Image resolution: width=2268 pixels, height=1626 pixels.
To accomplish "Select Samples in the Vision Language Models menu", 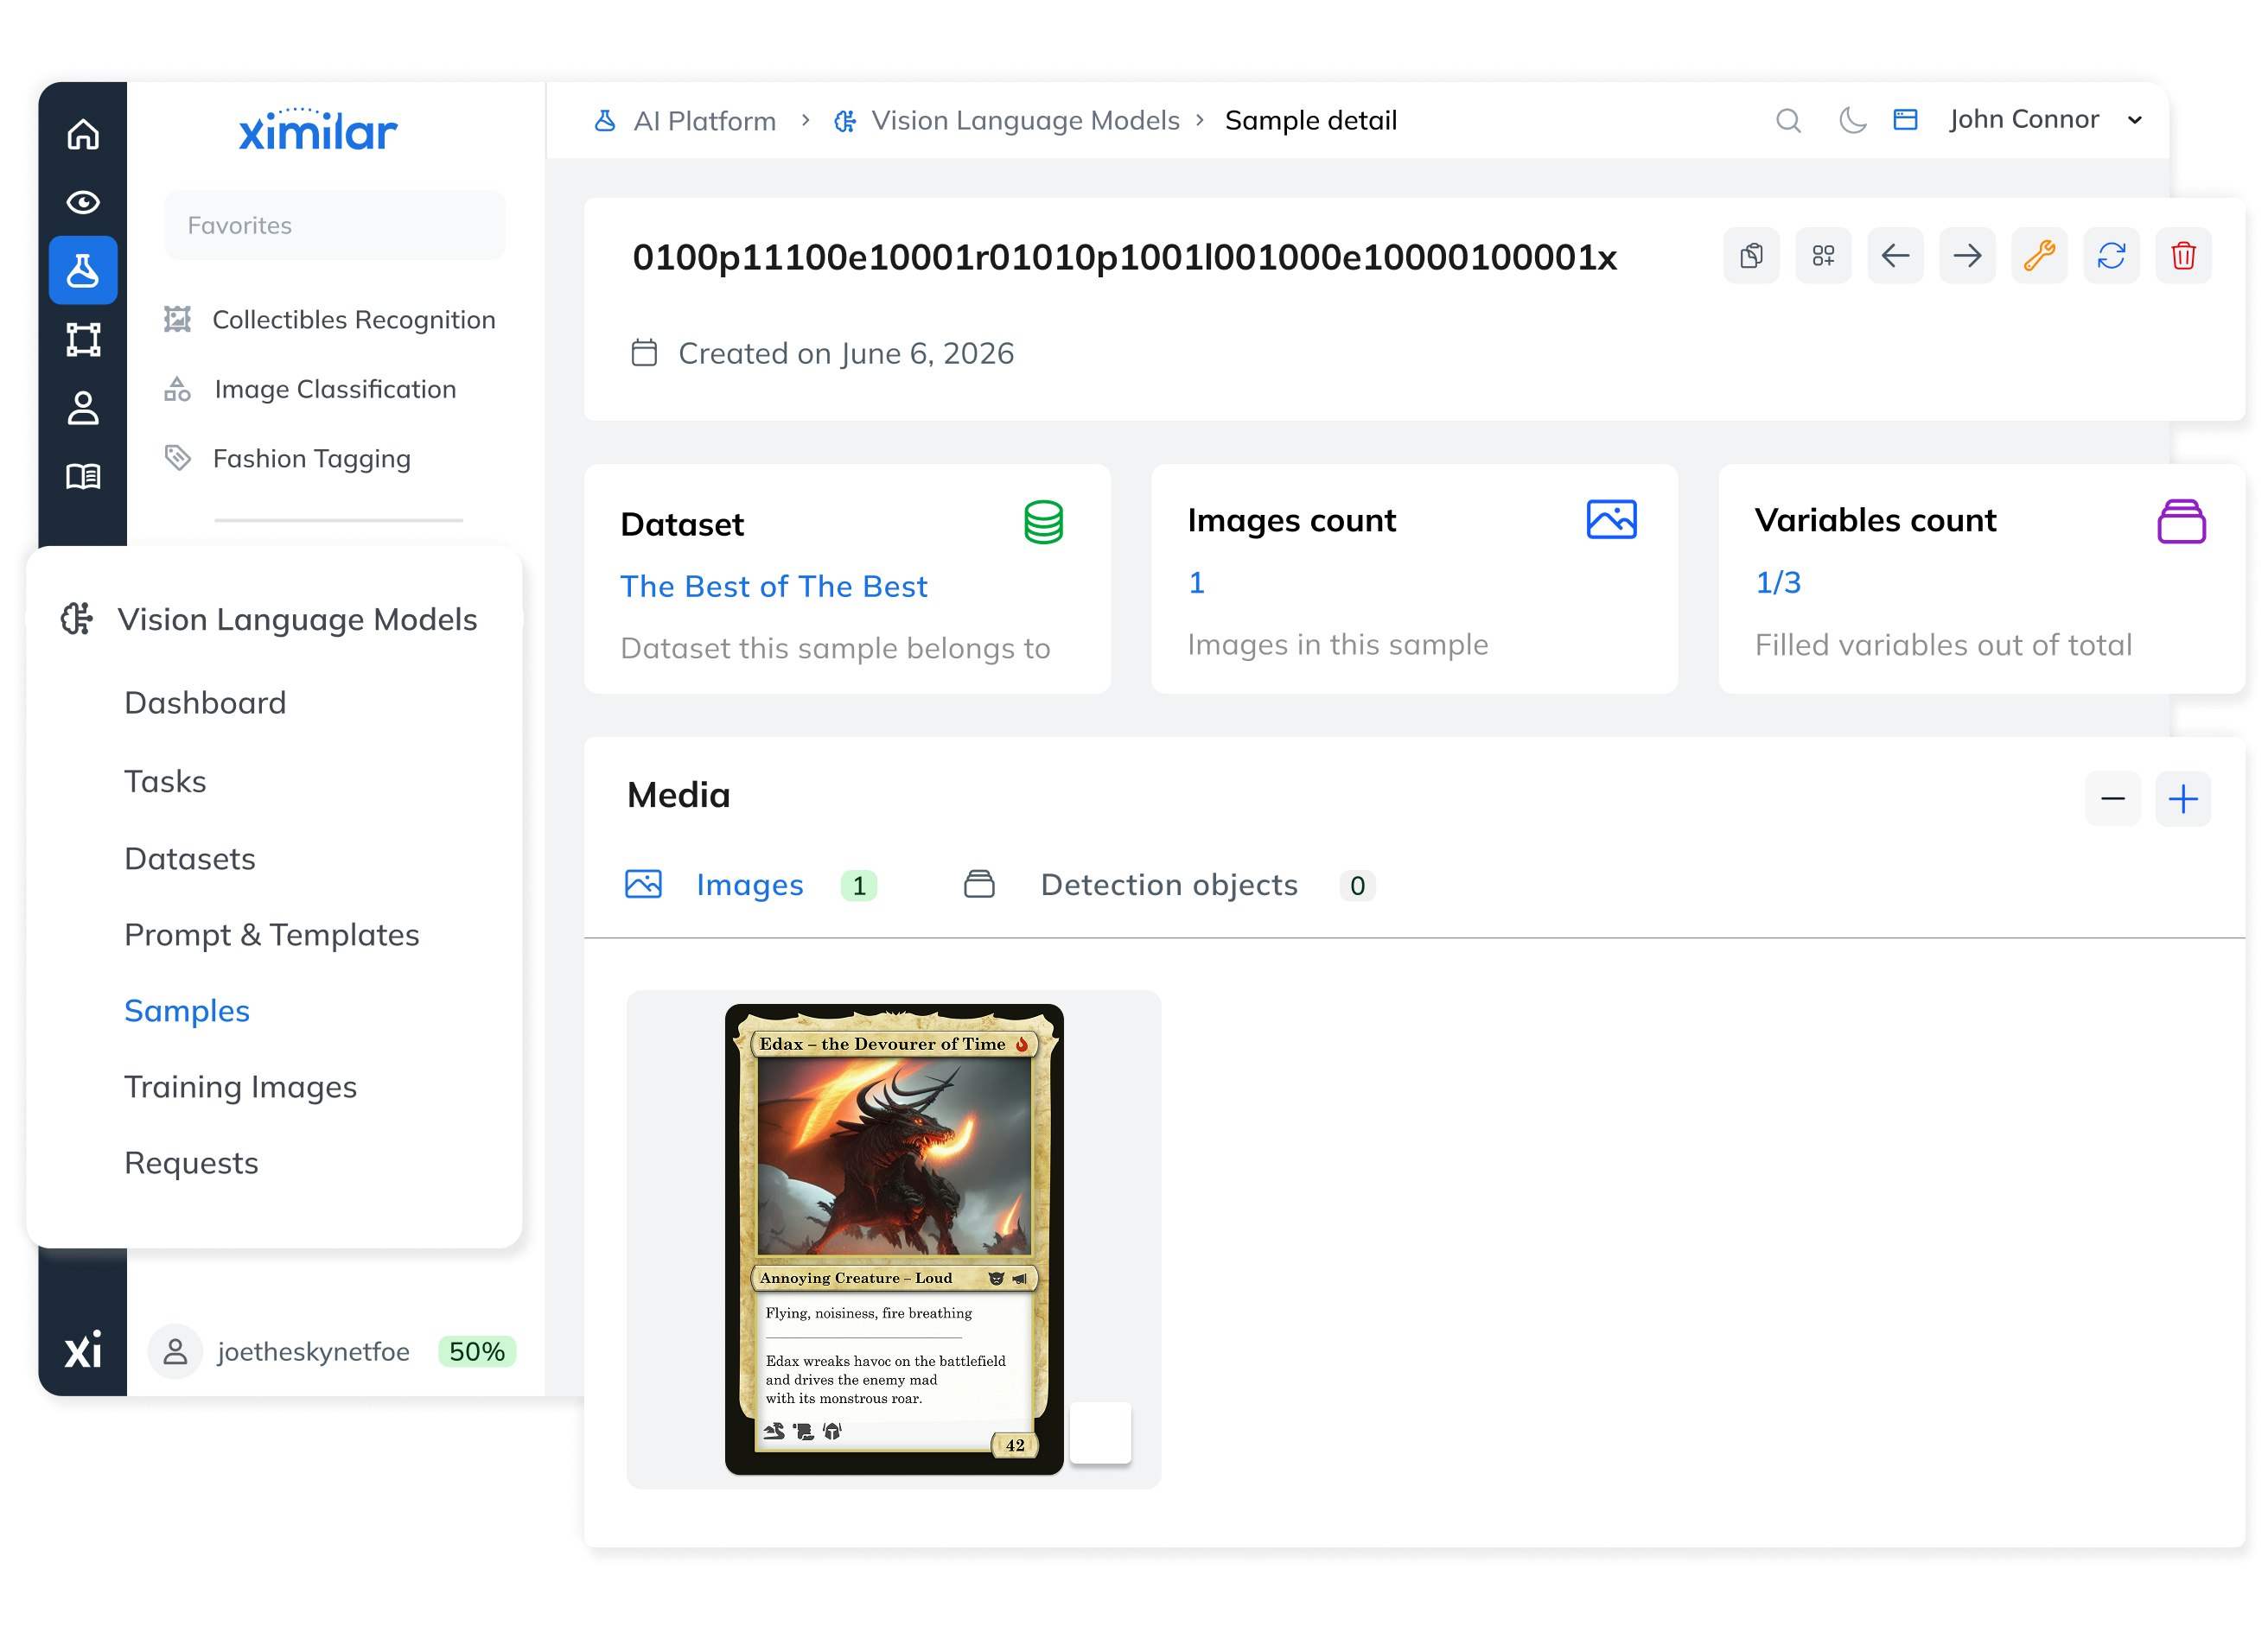I will (x=187, y=1010).
